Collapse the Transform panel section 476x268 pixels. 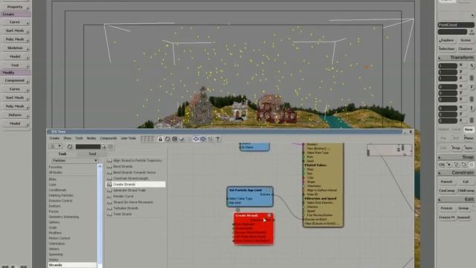point(440,57)
